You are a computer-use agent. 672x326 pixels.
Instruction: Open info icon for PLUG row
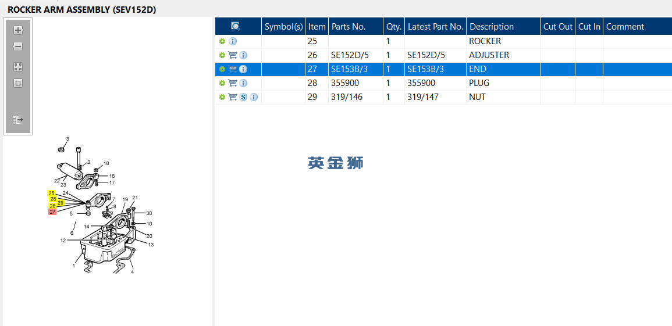(243, 83)
